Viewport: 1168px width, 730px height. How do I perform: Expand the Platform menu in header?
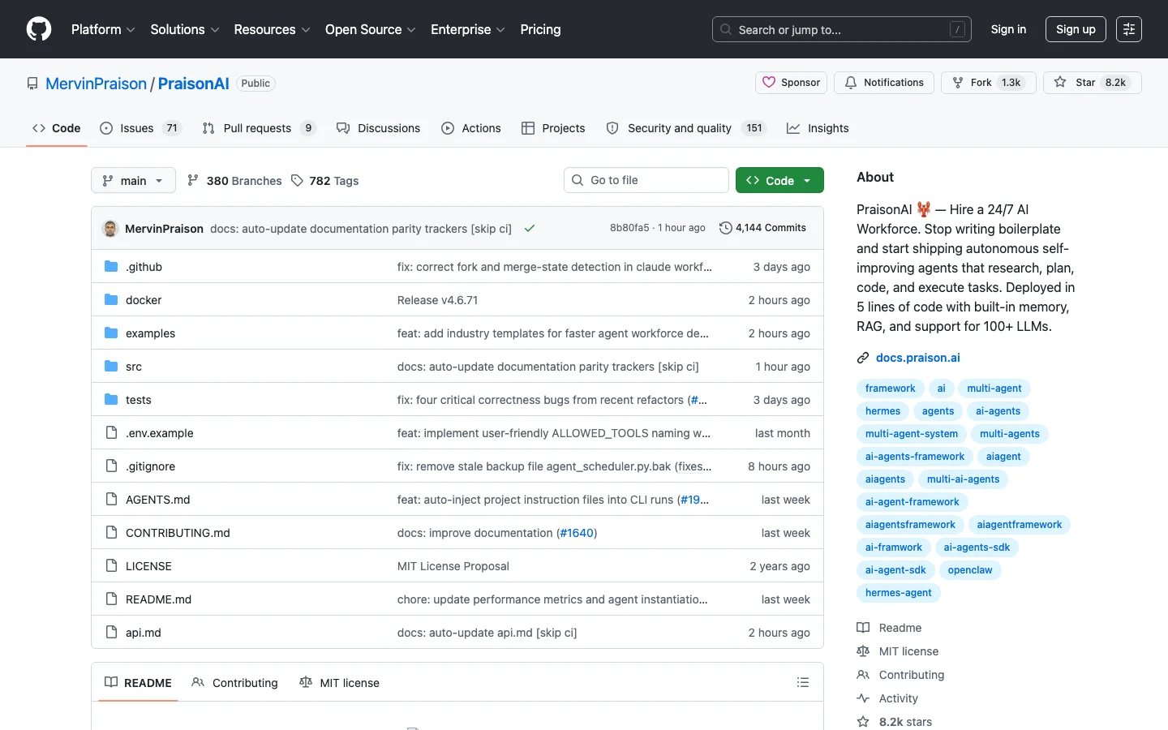[x=103, y=29]
